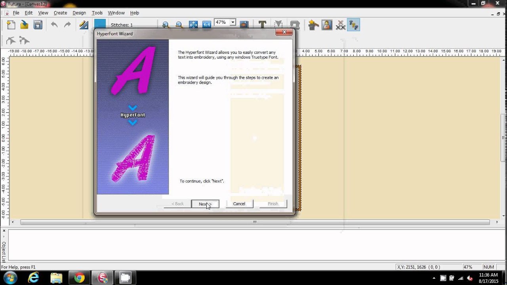507x285 pixels.
Task: Show hidden system tray icons
Action: [x=434, y=278]
